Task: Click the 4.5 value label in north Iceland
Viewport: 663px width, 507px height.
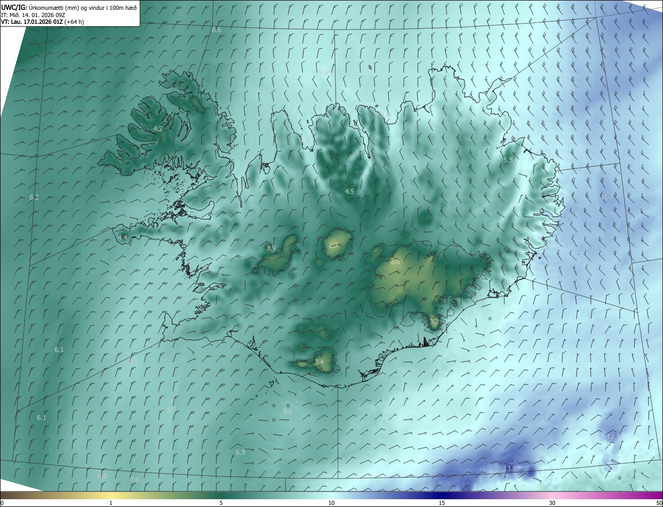Action: coord(350,191)
